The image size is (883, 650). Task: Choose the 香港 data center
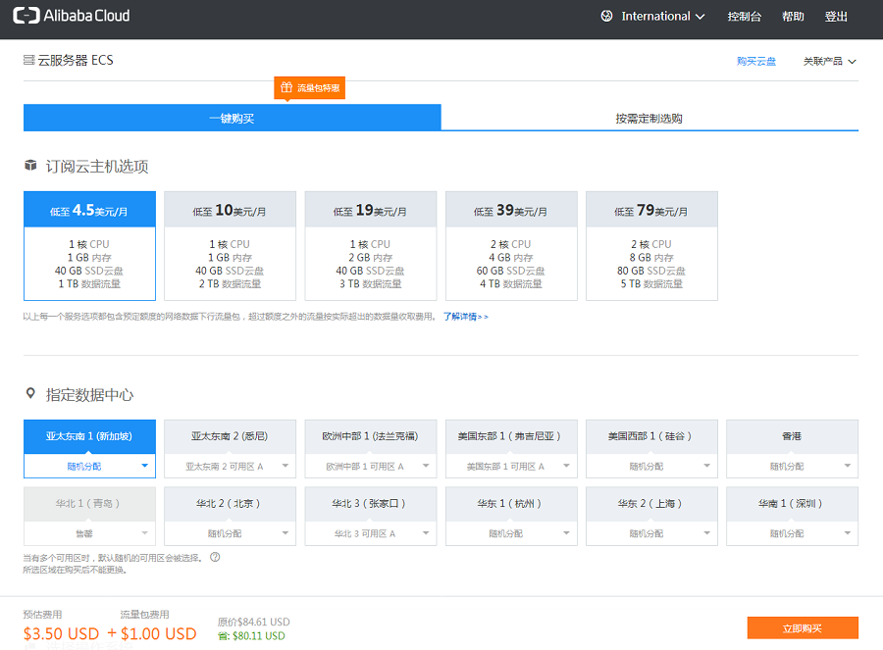(x=793, y=436)
